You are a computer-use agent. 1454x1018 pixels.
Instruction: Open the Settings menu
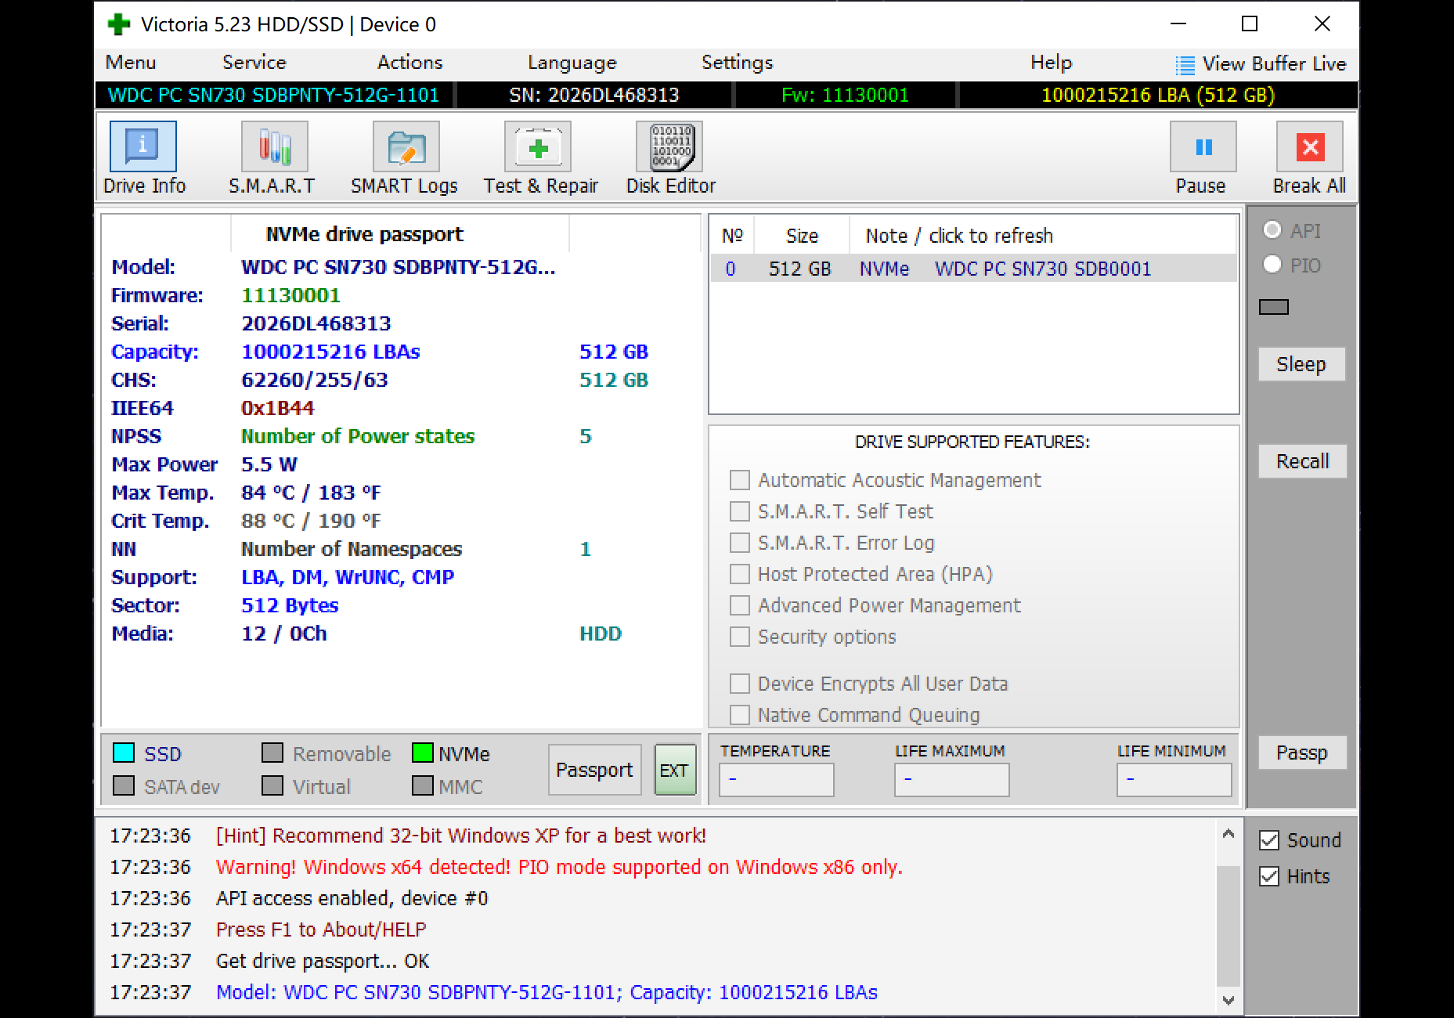pos(737,63)
